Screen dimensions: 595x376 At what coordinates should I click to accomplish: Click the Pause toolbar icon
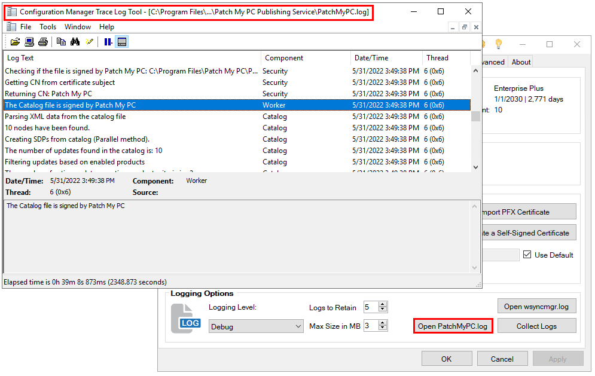(x=108, y=42)
